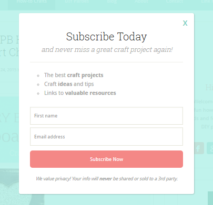The height and width of the screenshot is (205, 213).
Task: Focus the Email address field
Action: [x=106, y=137]
